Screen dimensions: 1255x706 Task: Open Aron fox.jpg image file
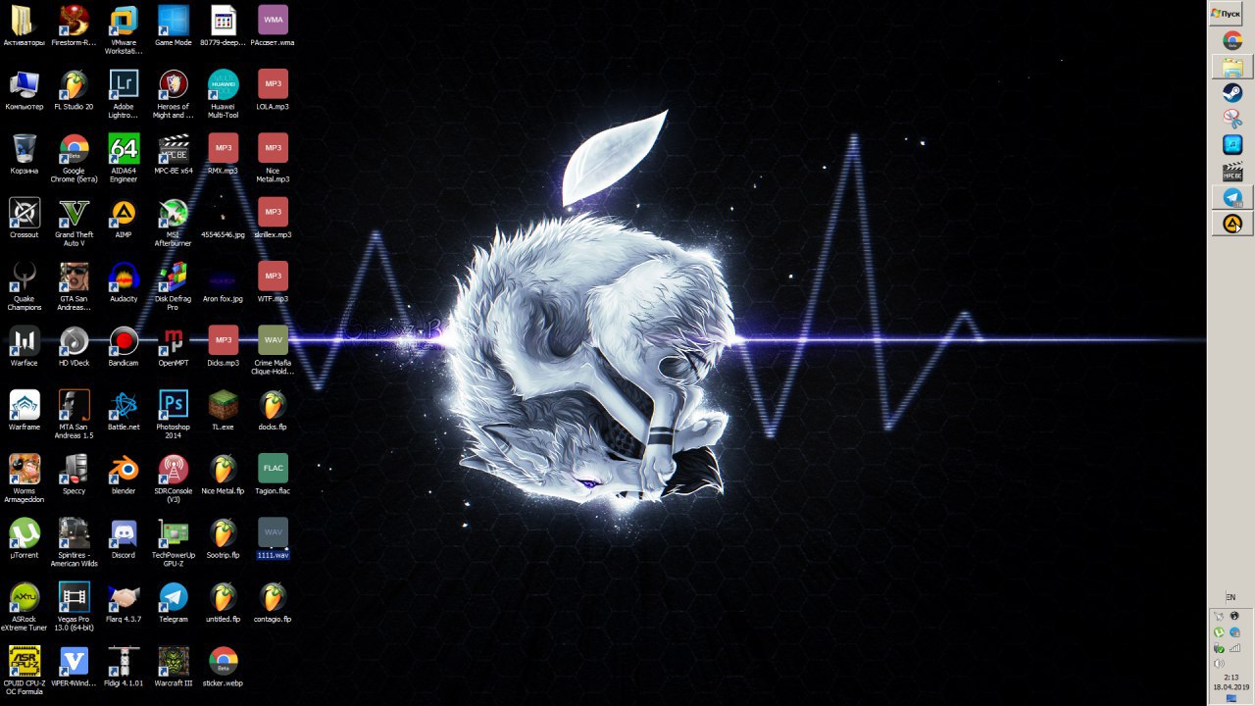click(224, 281)
